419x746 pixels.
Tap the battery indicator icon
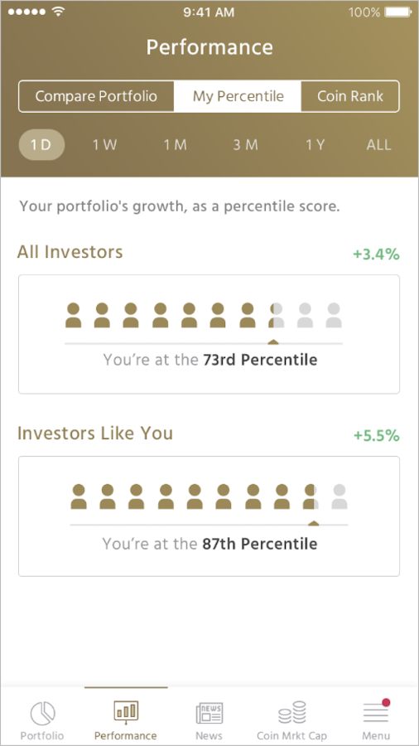[398, 12]
